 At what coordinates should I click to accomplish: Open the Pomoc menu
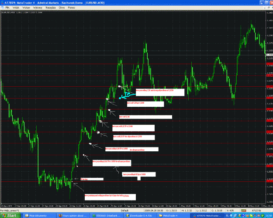point(71,8)
